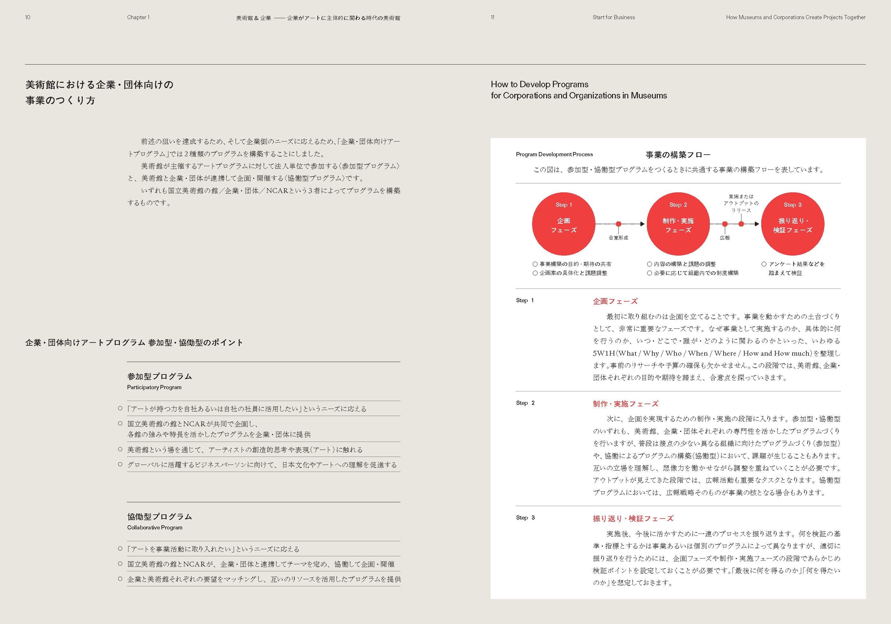Click the 参加型プログラム section heading
891x624 pixels.
click(x=159, y=376)
